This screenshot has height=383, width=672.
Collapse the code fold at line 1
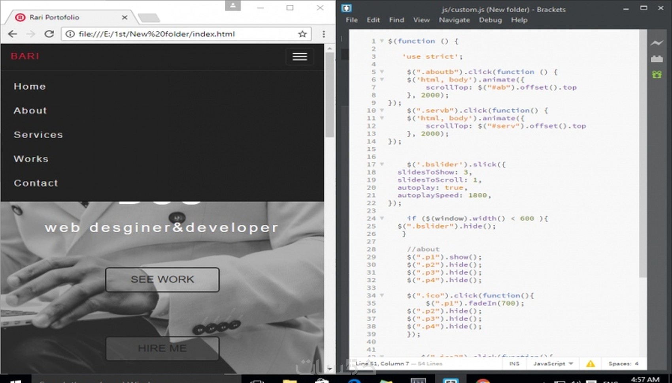click(381, 41)
